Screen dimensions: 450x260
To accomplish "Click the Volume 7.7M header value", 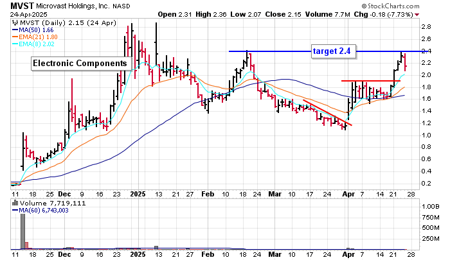I will coord(327,14).
